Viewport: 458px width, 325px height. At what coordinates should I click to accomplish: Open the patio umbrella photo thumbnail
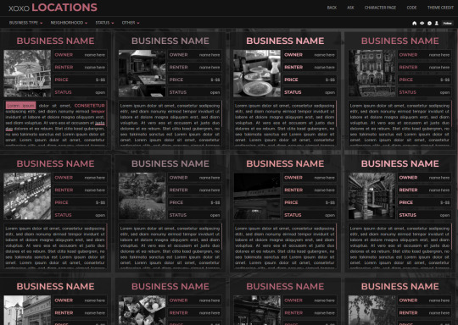pos(27,73)
